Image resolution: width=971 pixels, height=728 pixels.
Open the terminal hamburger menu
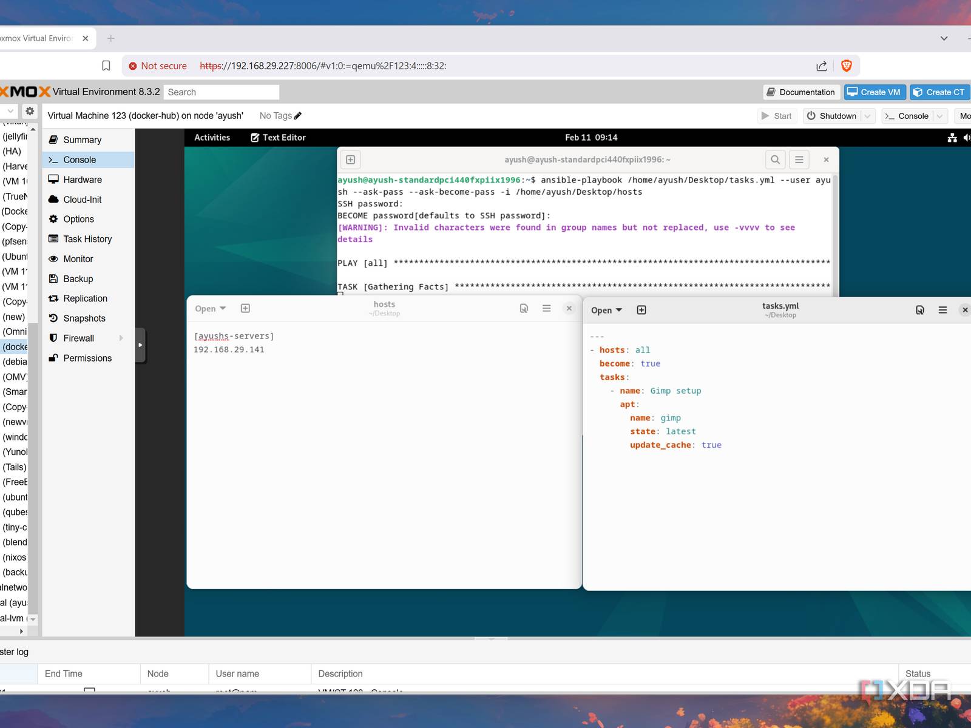click(x=799, y=160)
